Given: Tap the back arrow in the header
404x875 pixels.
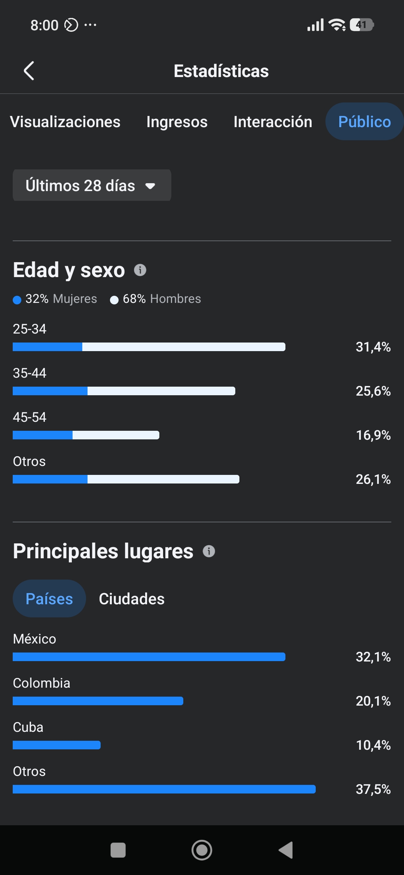Looking at the screenshot, I should pyautogui.click(x=29, y=71).
